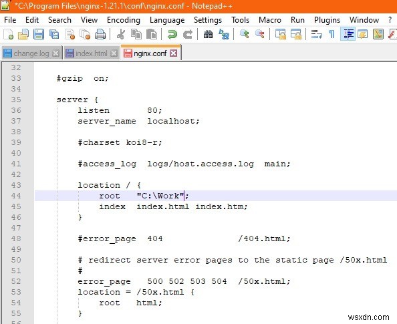Open the Search menu
Viewport: 397px width, 324px height.
click(59, 20)
